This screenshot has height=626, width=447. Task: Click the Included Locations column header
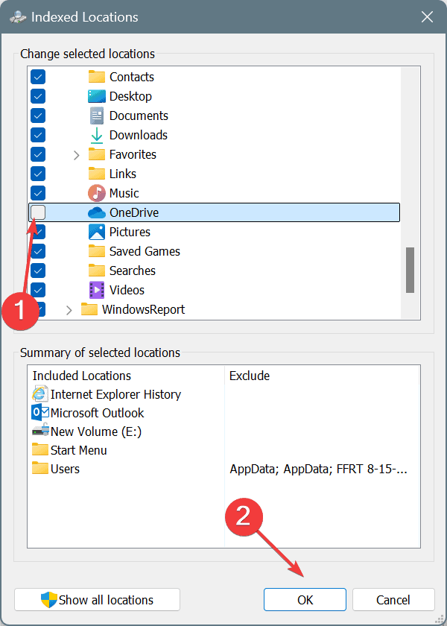coord(82,376)
